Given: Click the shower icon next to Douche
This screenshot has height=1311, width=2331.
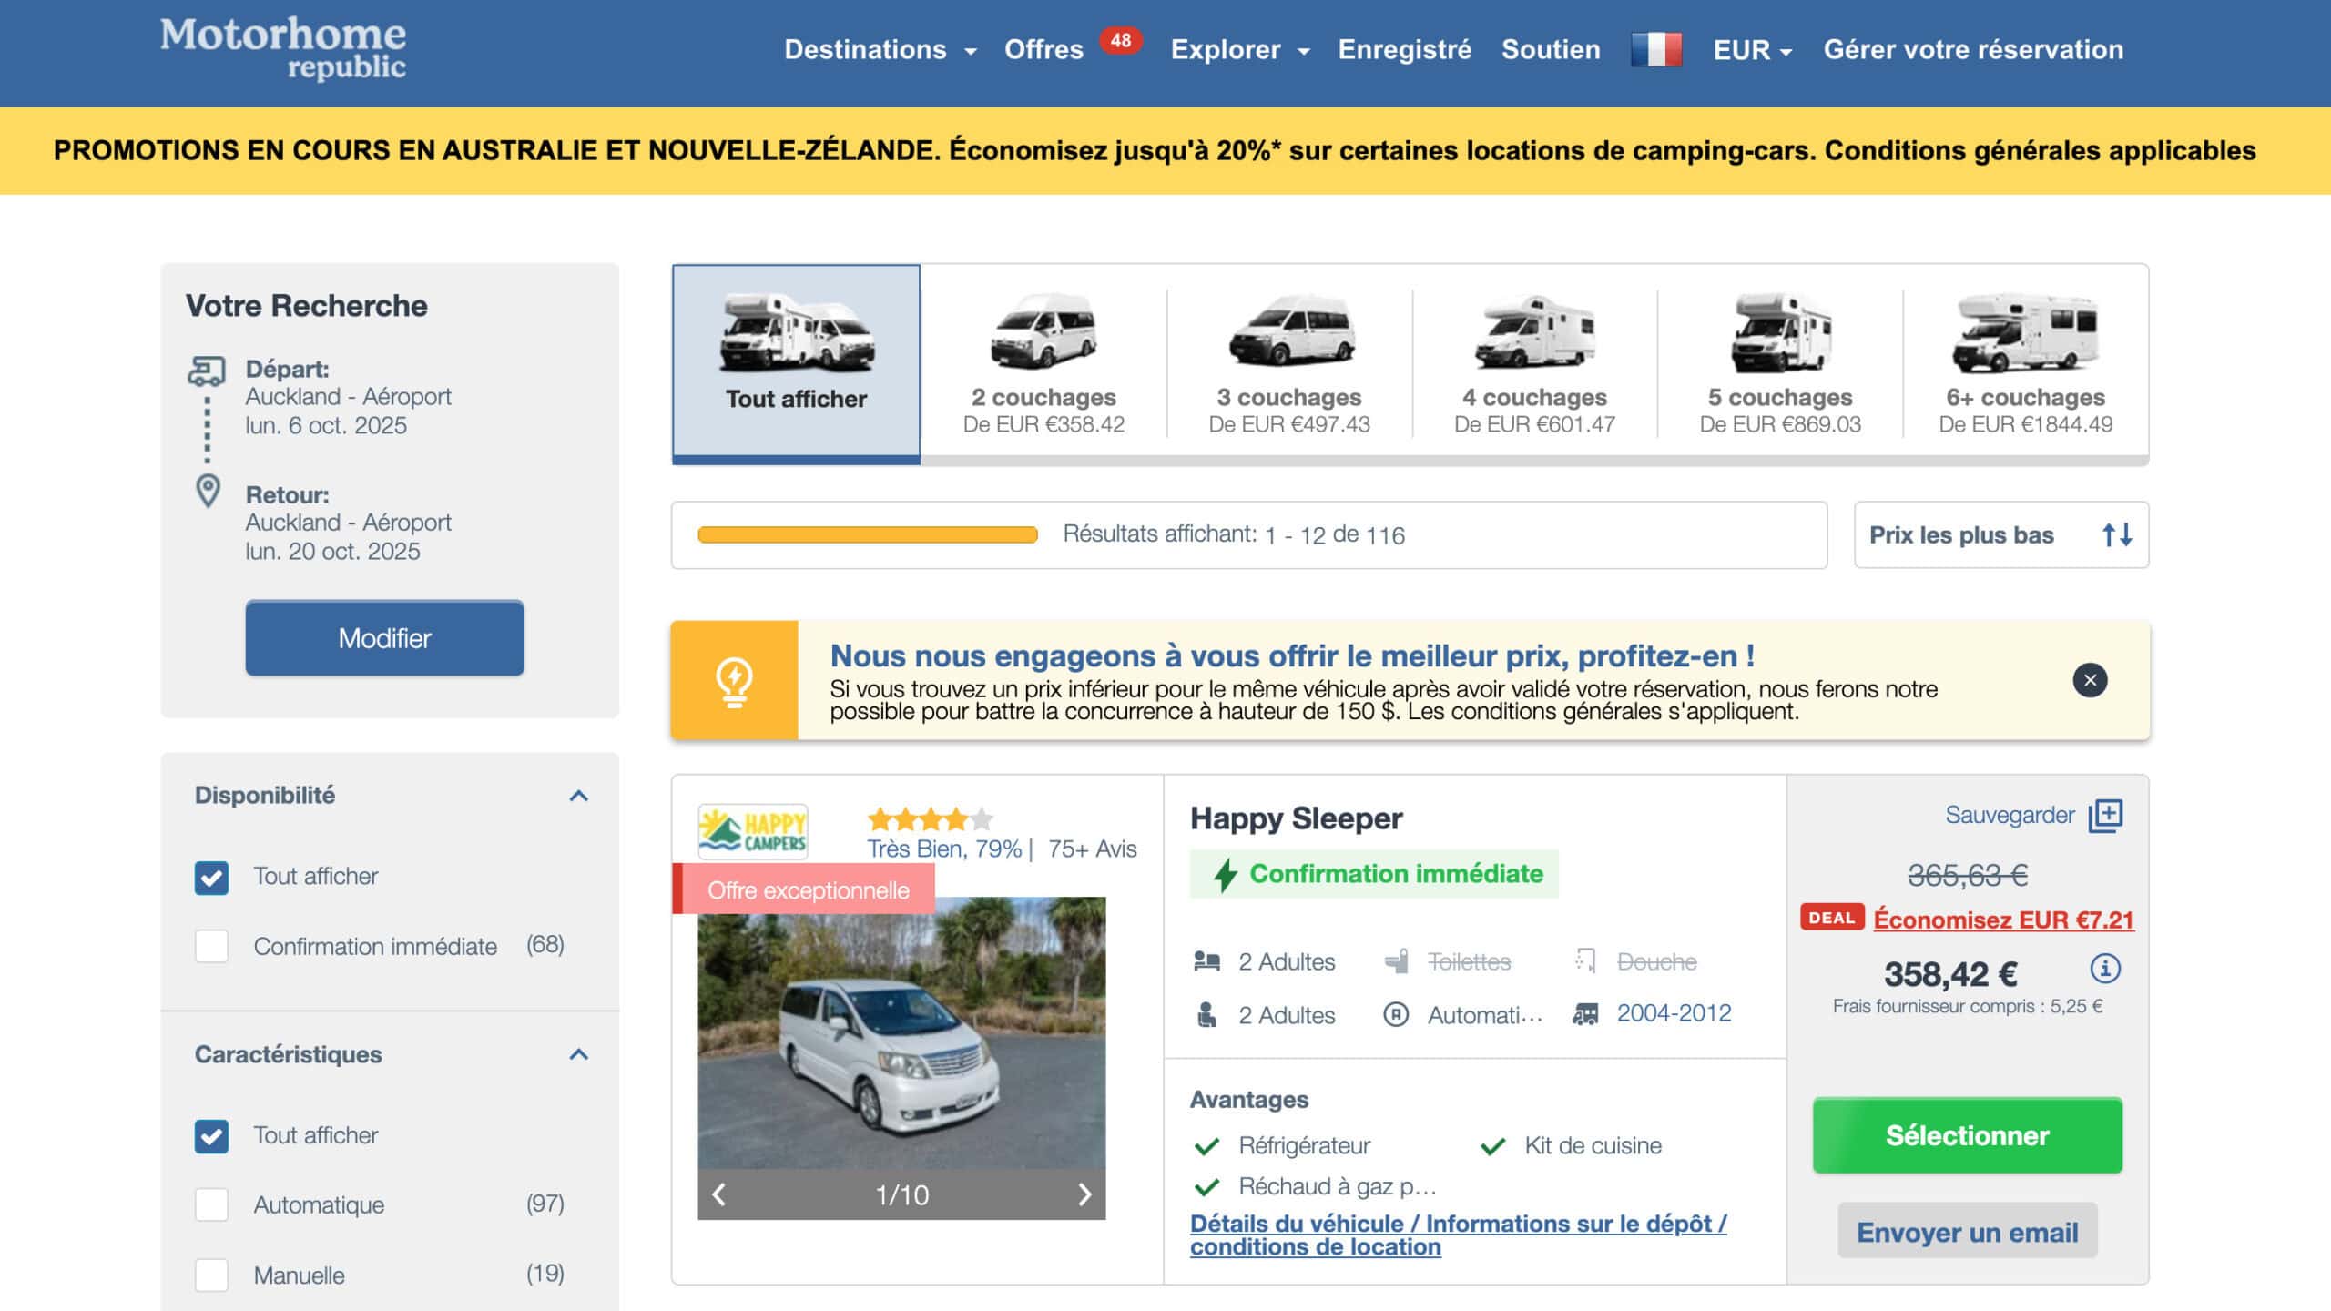Looking at the screenshot, I should pyautogui.click(x=1585, y=961).
